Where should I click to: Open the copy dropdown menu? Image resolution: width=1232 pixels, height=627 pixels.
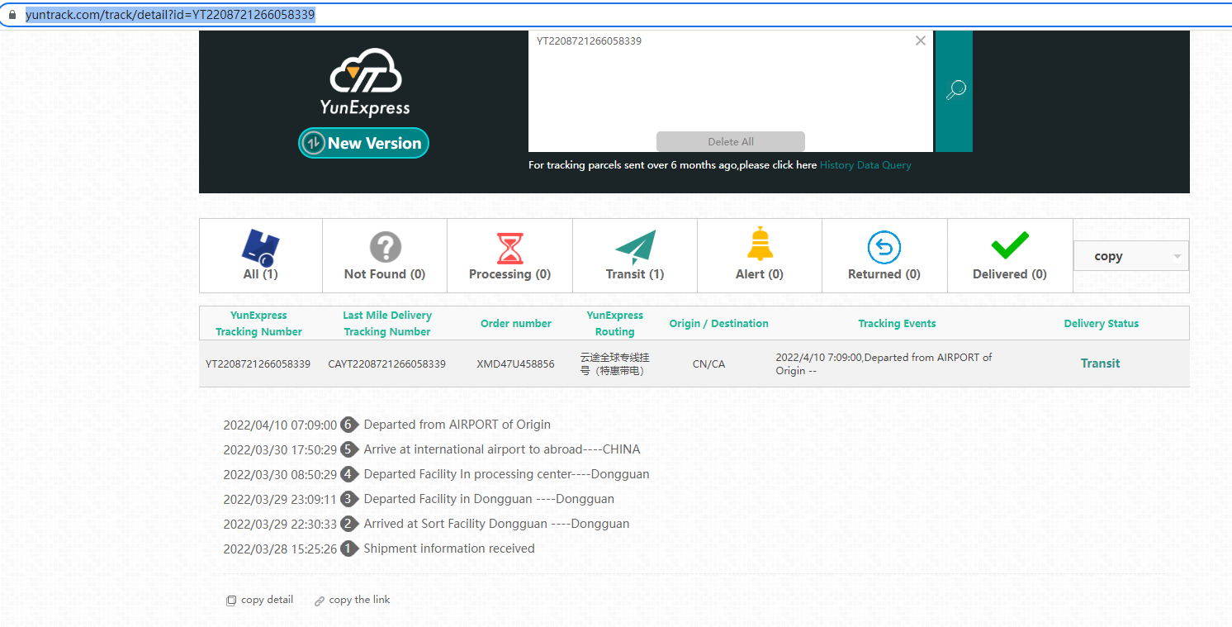1130,256
